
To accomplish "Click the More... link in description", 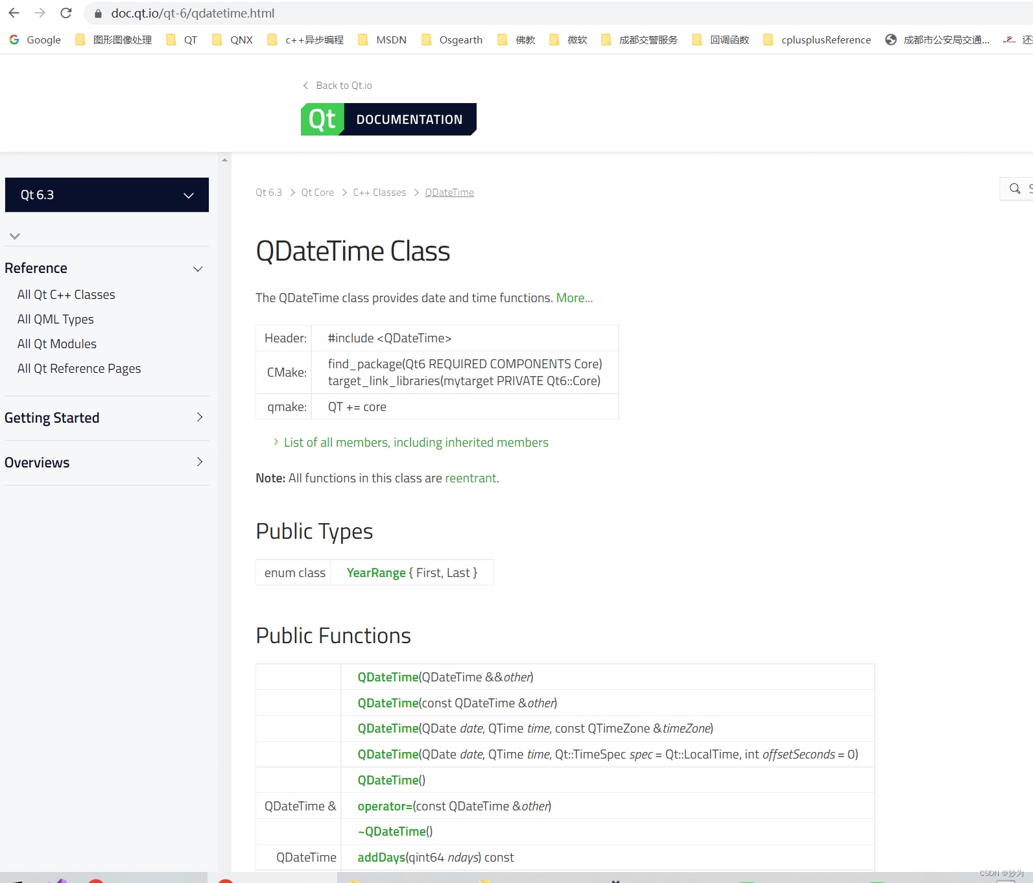I will [574, 298].
